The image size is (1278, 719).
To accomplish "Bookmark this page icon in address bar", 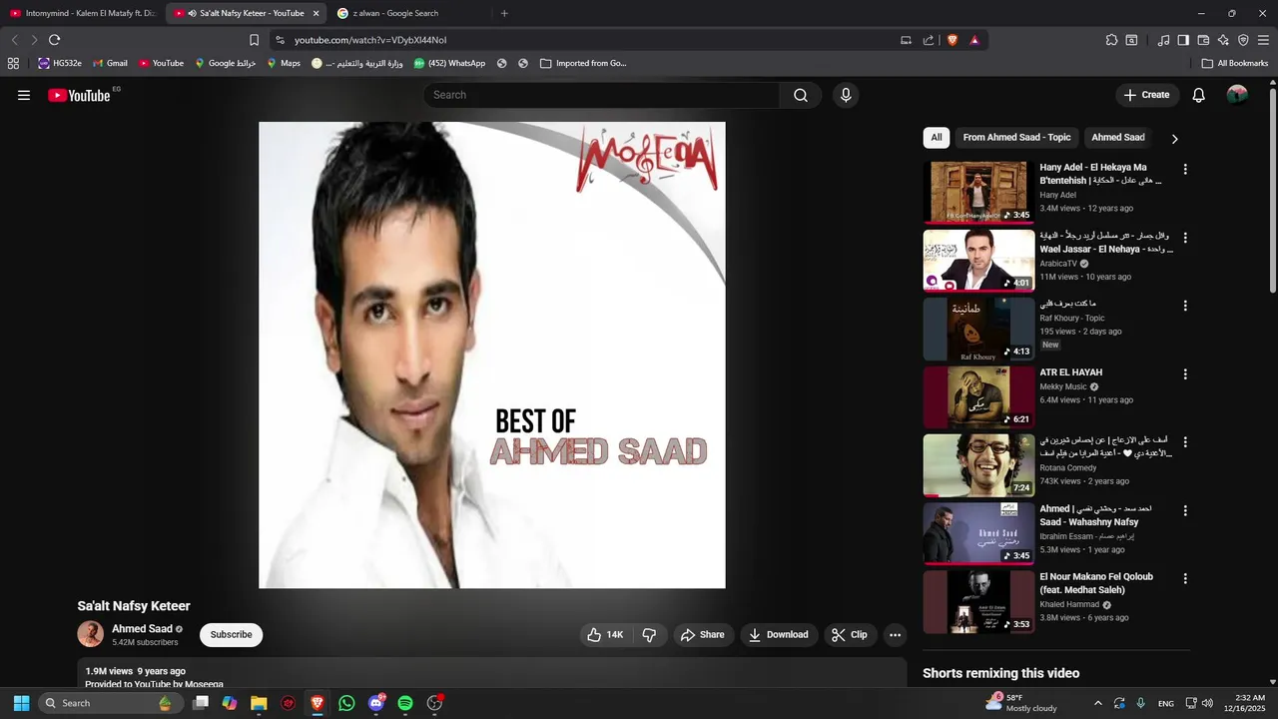I will (254, 40).
